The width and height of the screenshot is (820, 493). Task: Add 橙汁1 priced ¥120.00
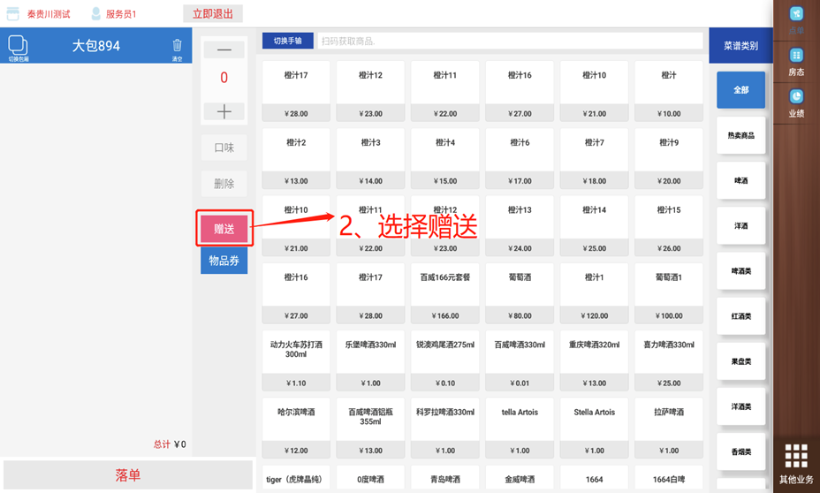point(594,293)
